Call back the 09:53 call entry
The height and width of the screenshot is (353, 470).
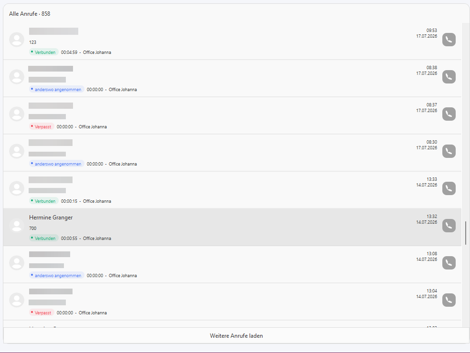449,40
